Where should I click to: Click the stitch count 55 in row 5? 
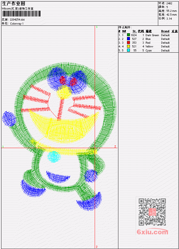click(135, 51)
